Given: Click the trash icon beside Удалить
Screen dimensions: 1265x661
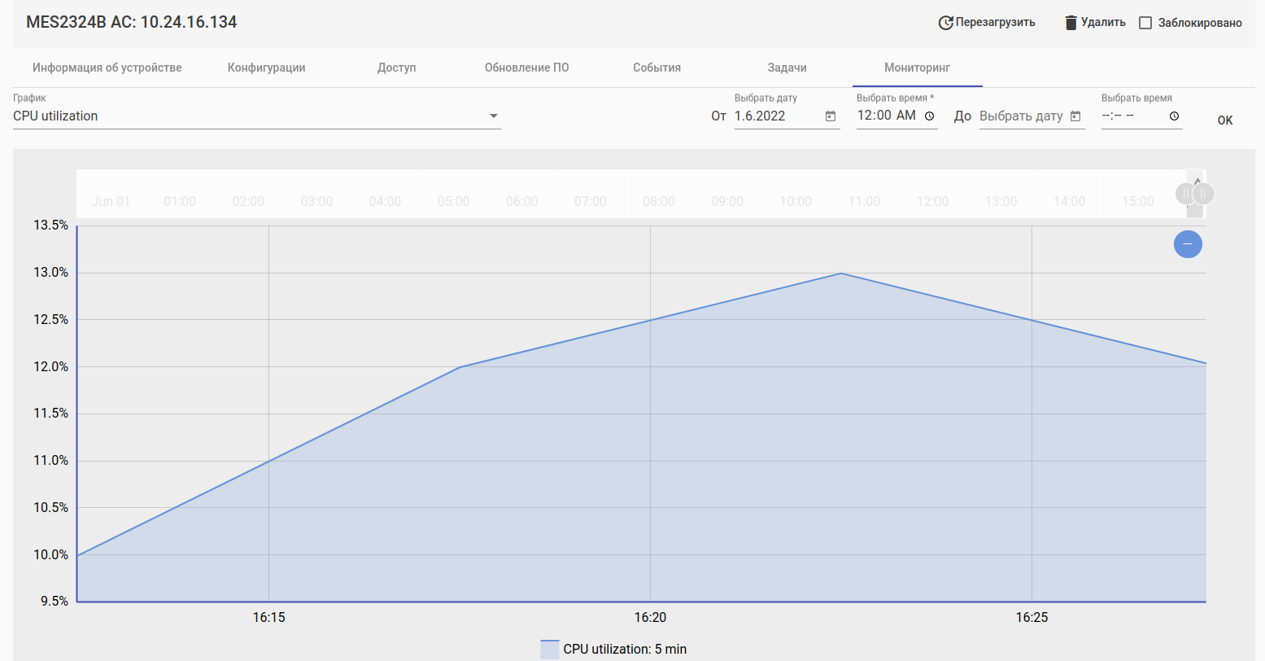Looking at the screenshot, I should coord(1071,23).
